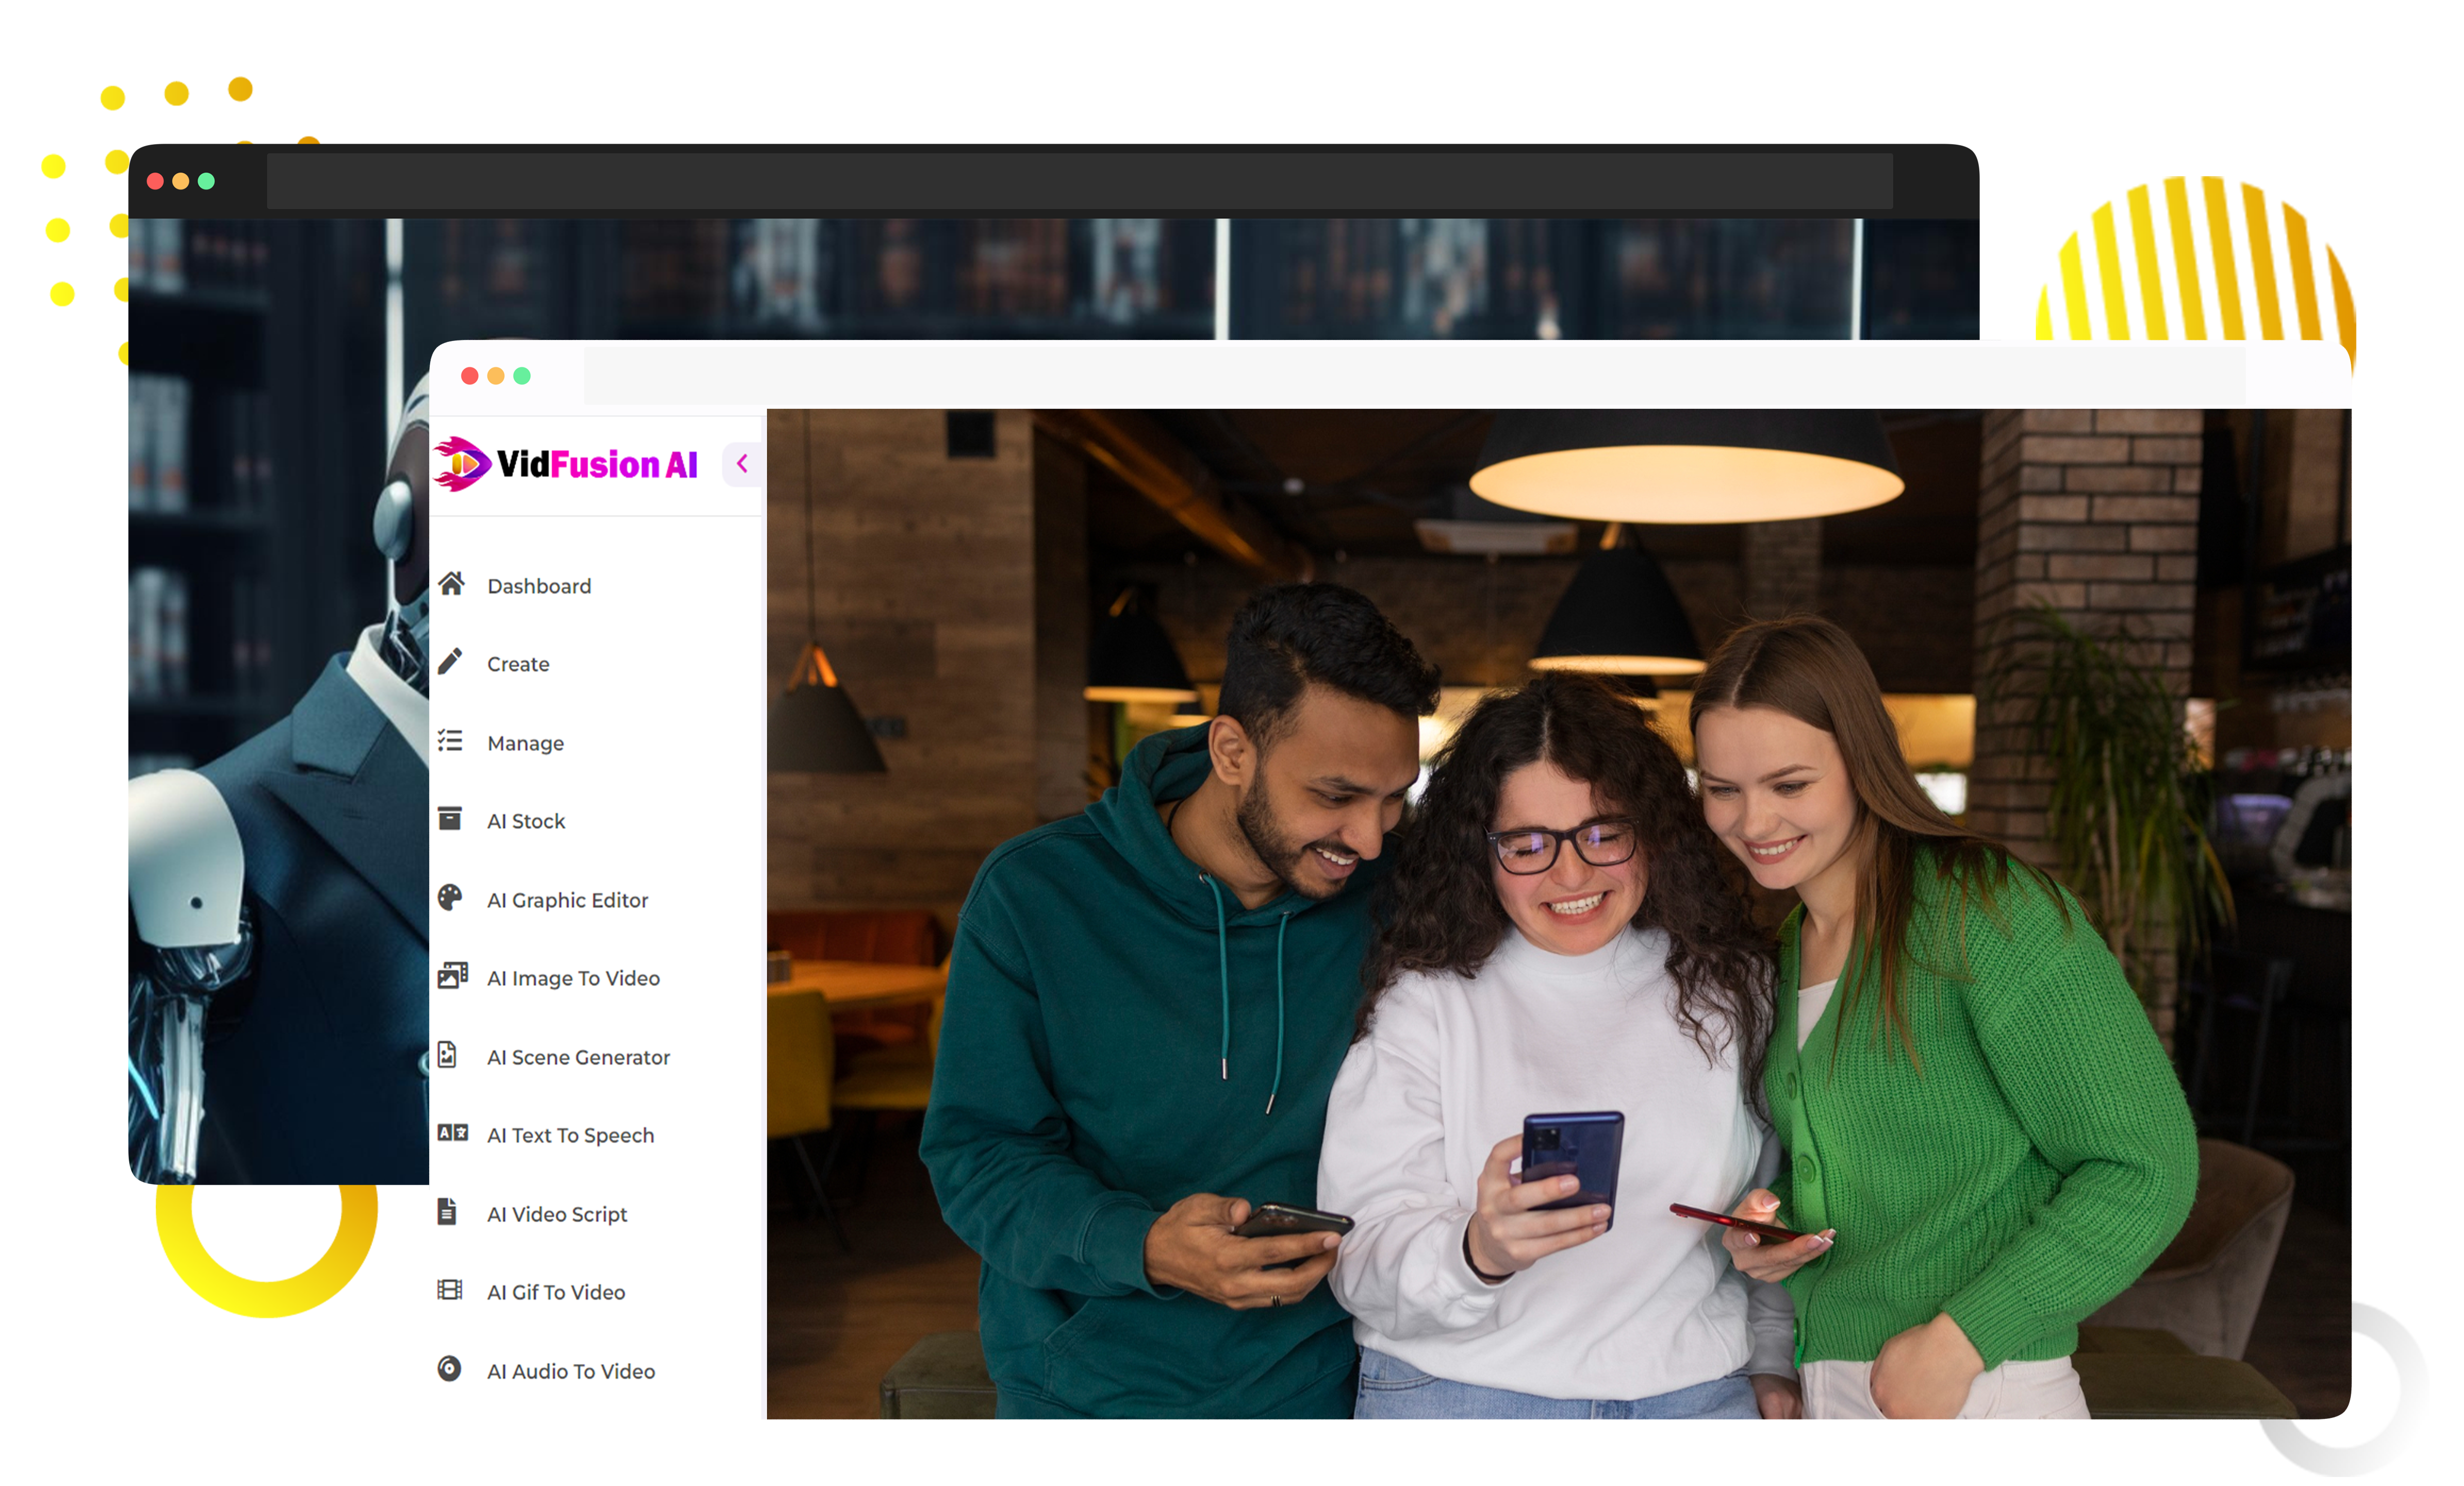Maximize the back dark window
Image resolution: width=2464 pixels, height=1486 pixels.
[206, 181]
